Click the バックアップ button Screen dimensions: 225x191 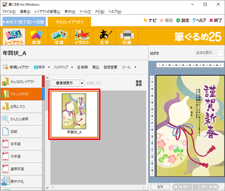(61, 67)
